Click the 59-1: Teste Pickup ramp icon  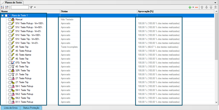coord(13,86)
